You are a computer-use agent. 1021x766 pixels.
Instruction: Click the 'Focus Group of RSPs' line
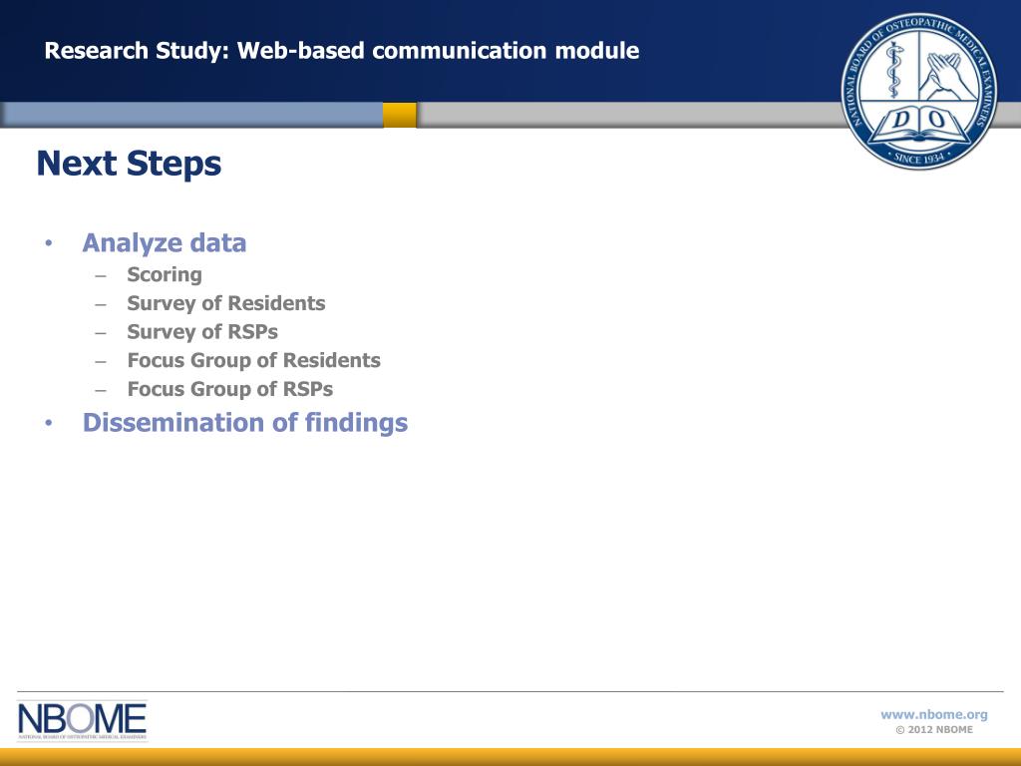(x=230, y=389)
